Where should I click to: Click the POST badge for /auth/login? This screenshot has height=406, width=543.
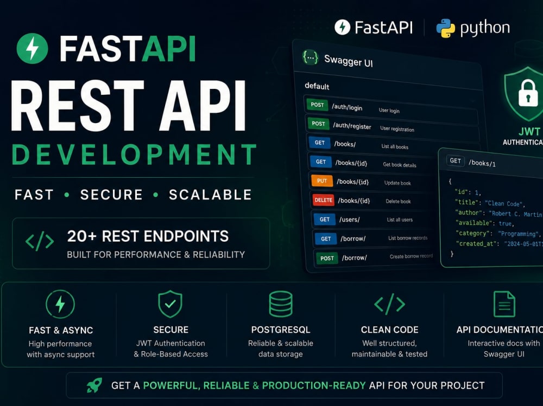tap(317, 105)
